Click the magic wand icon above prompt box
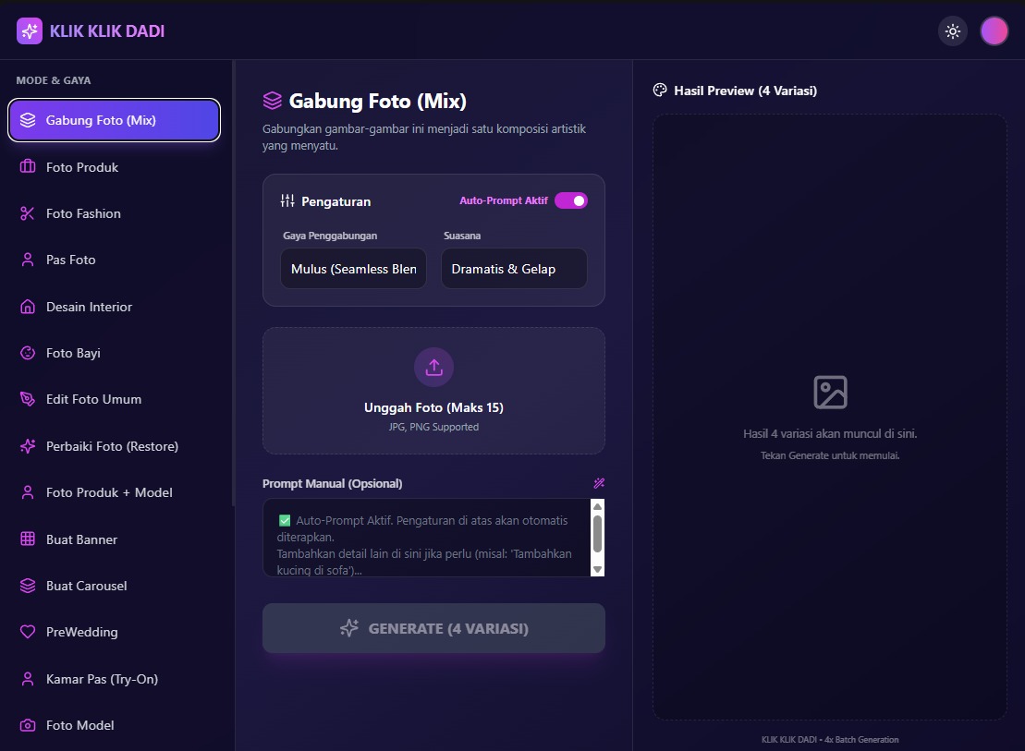1025x751 pixels. (599, 483)
